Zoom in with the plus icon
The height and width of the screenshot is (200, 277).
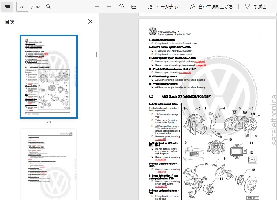tap(109, 7)
